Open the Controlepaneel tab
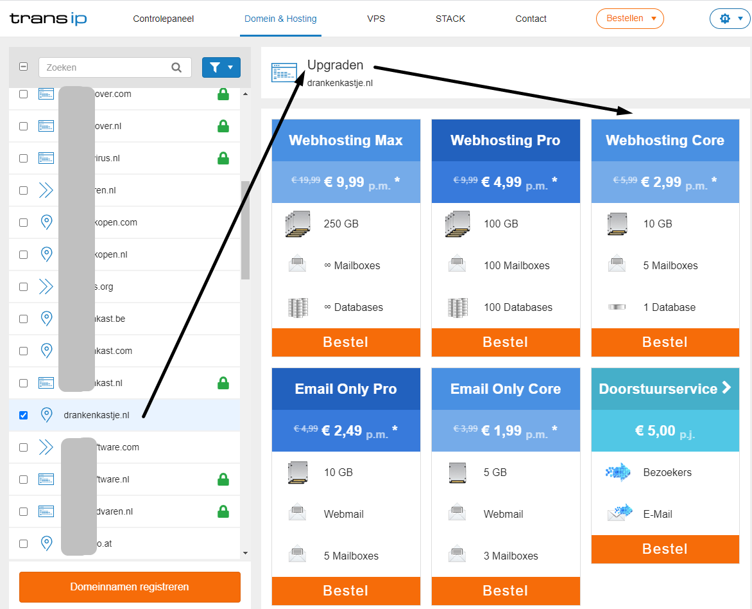This screenshot has width=752, height=609. coord(163,19)
